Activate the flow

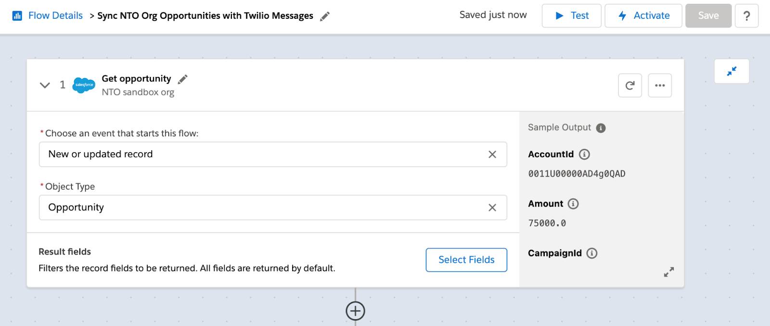[x=643, y=16]
